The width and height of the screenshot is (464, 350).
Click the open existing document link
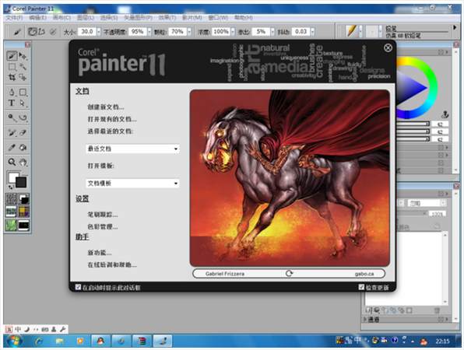coord(112,119)
